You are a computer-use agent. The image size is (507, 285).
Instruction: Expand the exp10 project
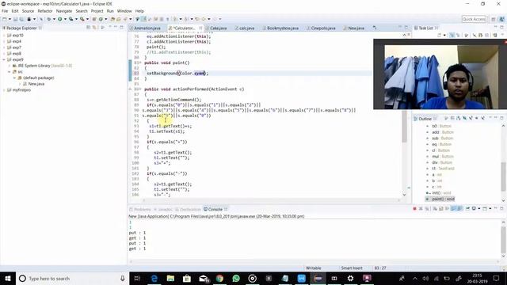[4, 35]
